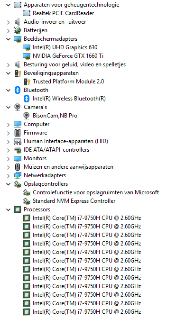Viewport: 176px width, 318px height.
Task: Click the Trusted Platform Module 2.0 icon
Action: pyautogui.click(x=27, y=82)
